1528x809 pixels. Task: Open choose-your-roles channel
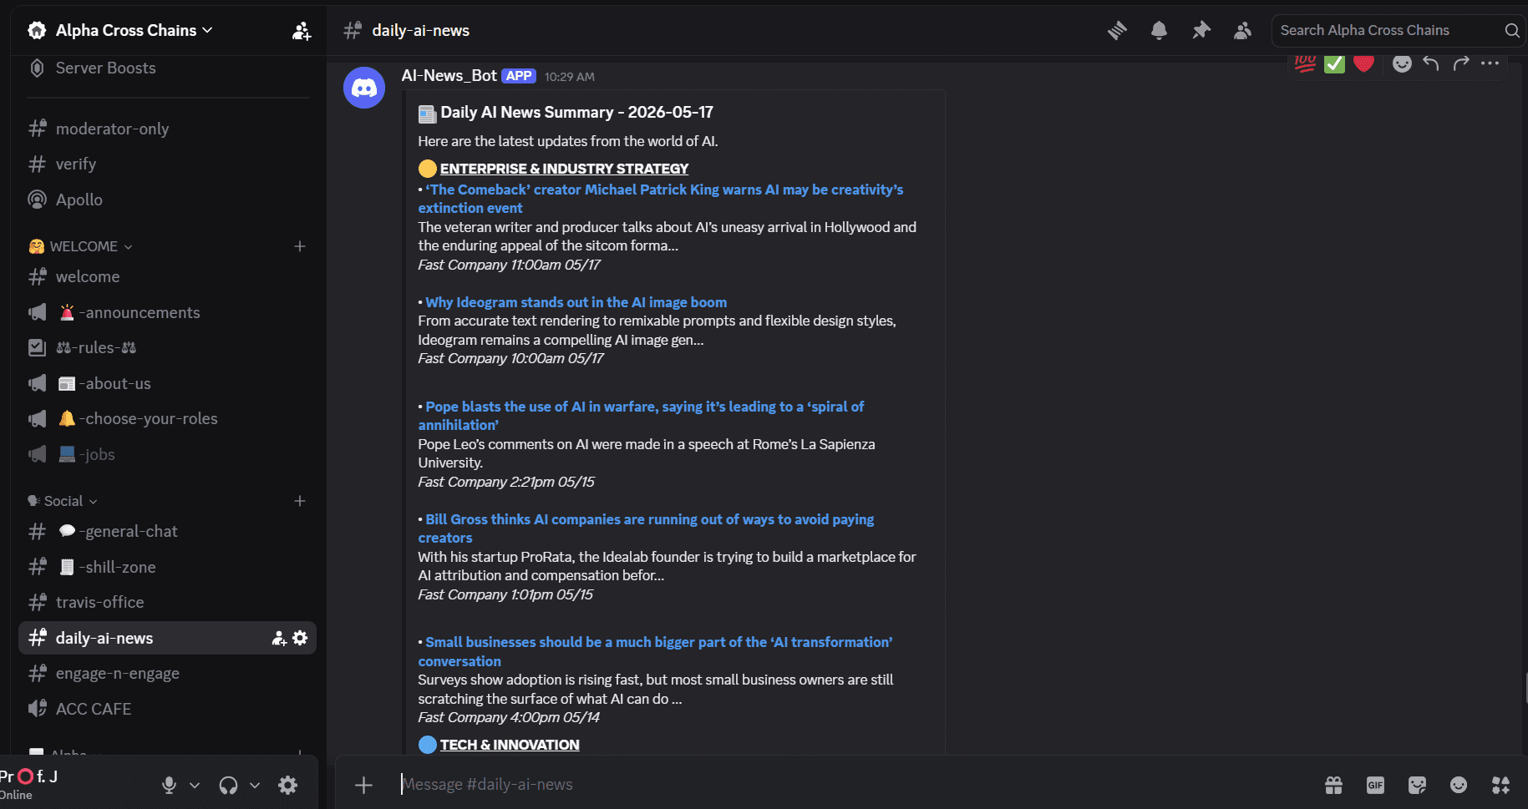[167, 418]
